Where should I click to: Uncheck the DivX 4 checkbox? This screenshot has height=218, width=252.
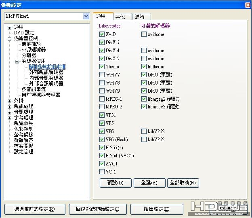pos(102,51)
